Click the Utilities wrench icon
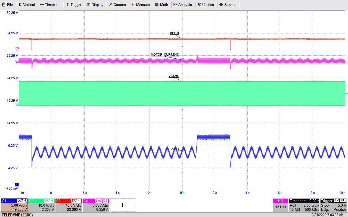Screen dimensions: 348x217 [x=200, y=4]
